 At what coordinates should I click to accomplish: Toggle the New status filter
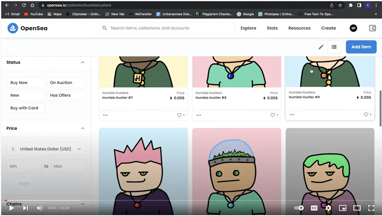(x=26, y=95)
